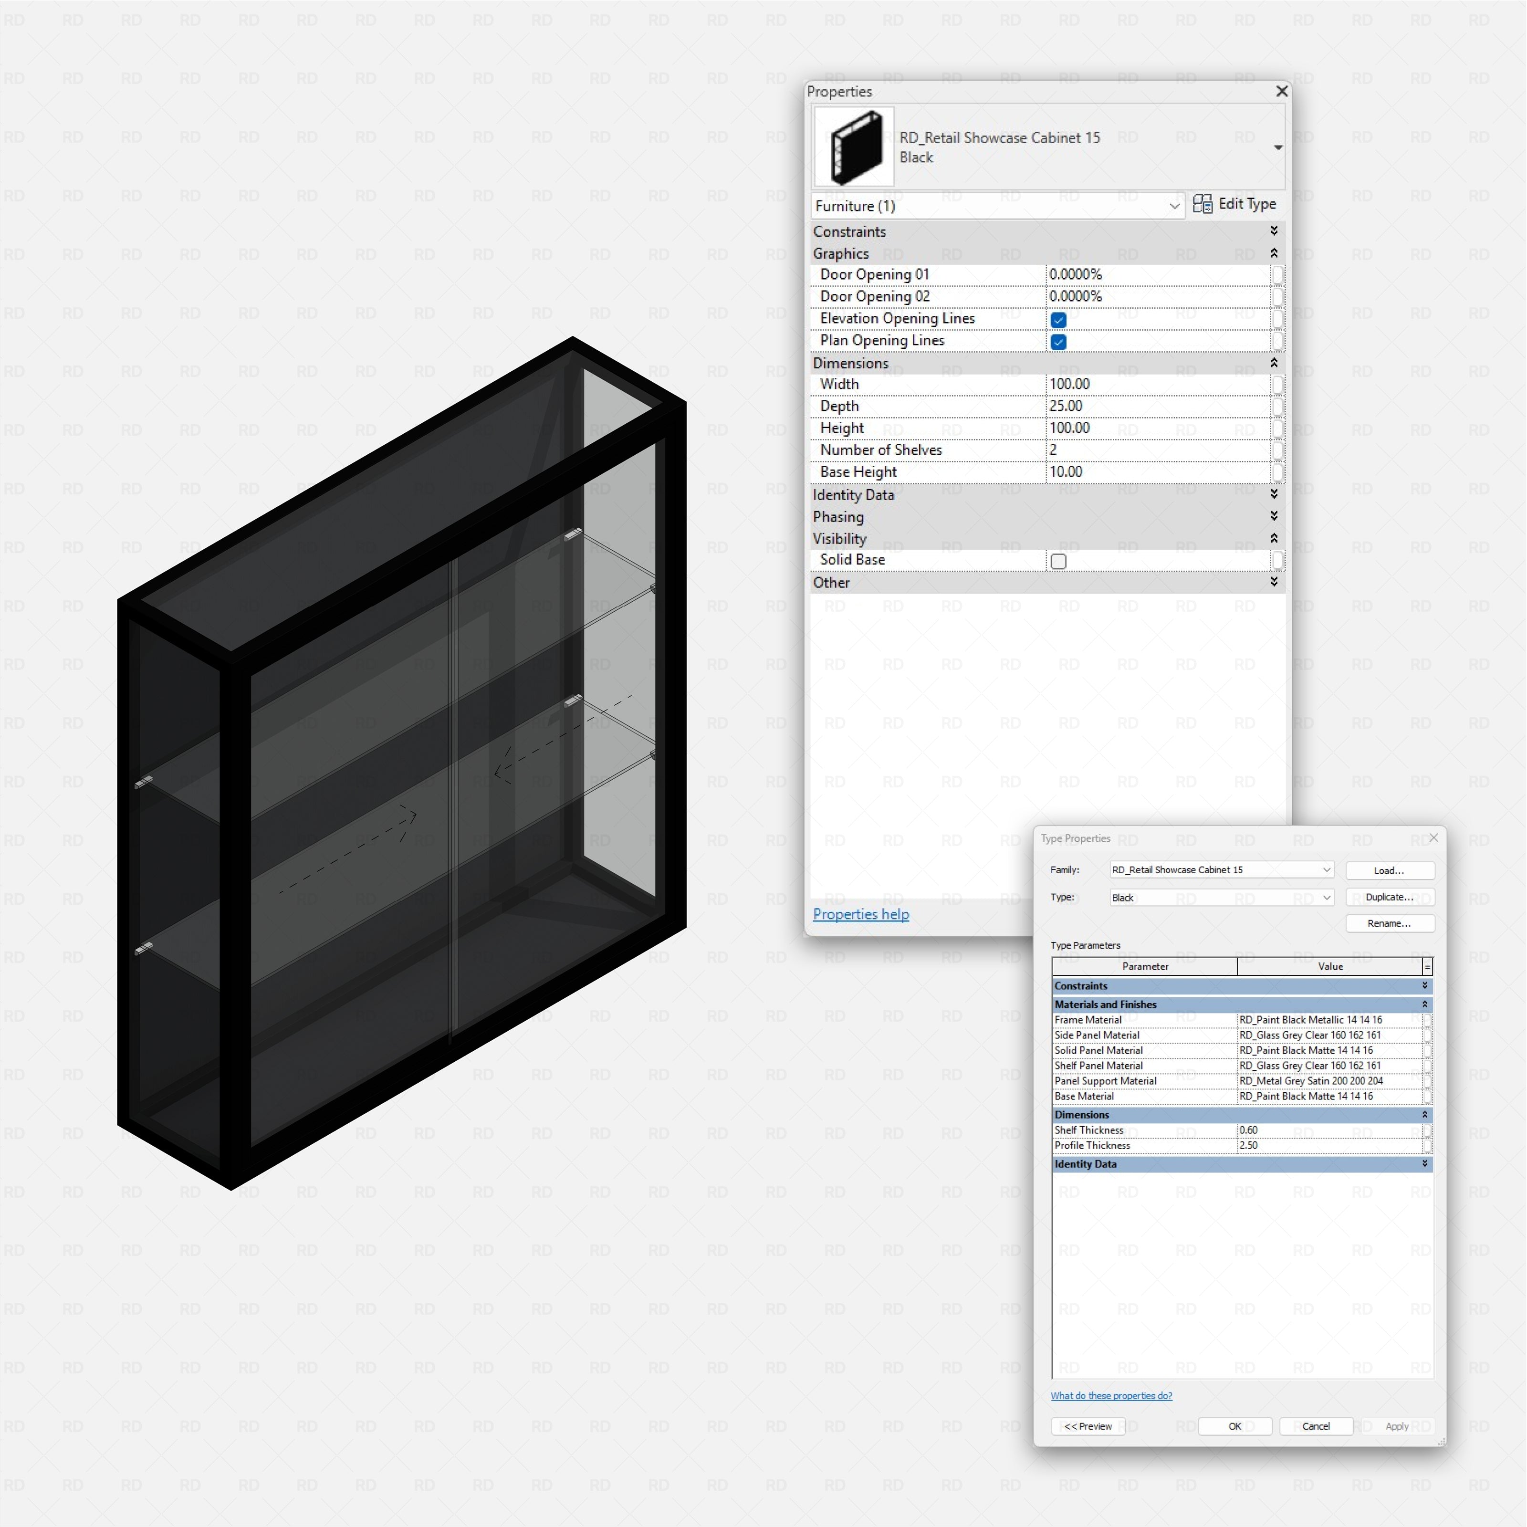Open the Properties help link

tap(861, 914)
